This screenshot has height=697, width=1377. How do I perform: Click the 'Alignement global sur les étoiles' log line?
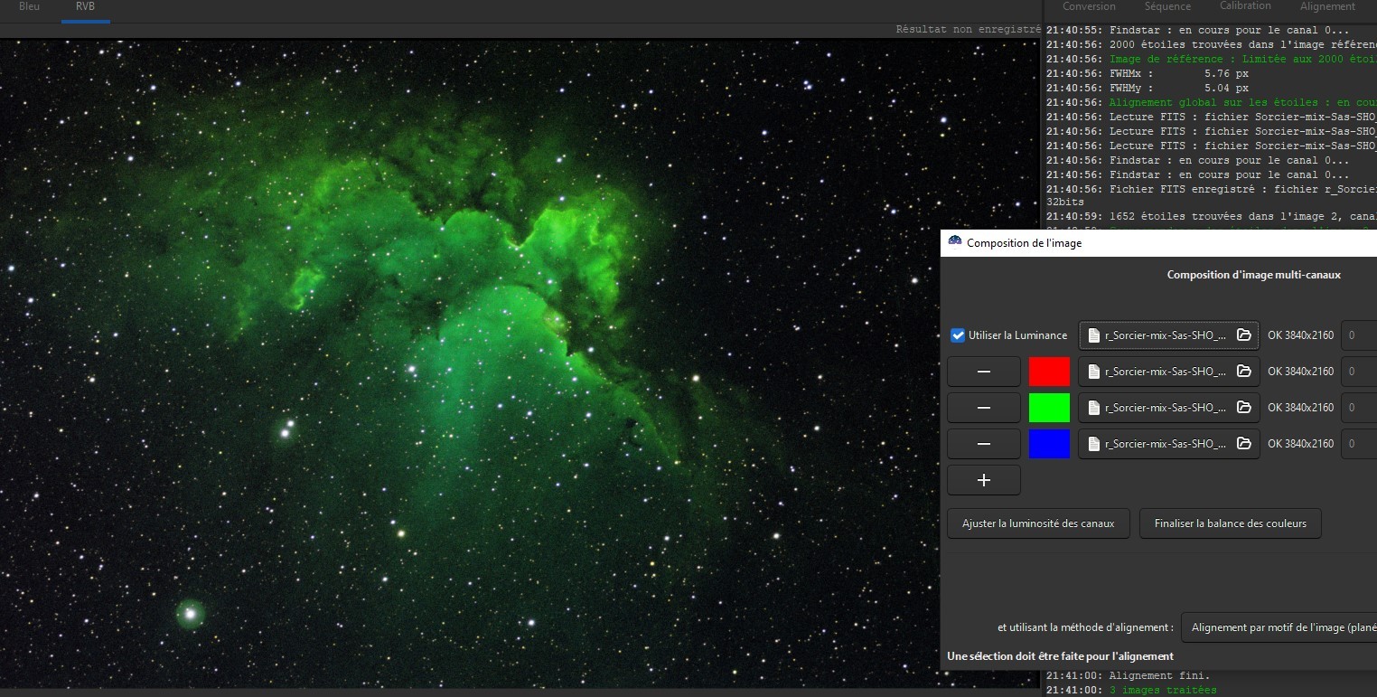click(x=1212, y=102)
